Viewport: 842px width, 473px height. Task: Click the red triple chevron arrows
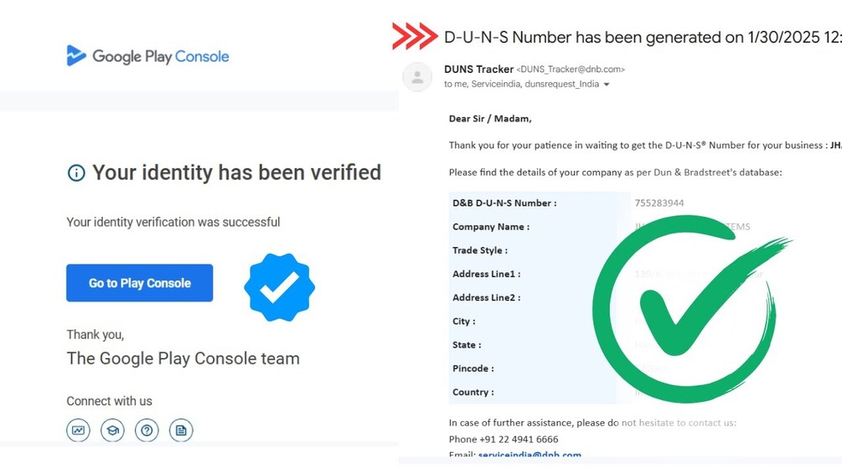point(415,37)
